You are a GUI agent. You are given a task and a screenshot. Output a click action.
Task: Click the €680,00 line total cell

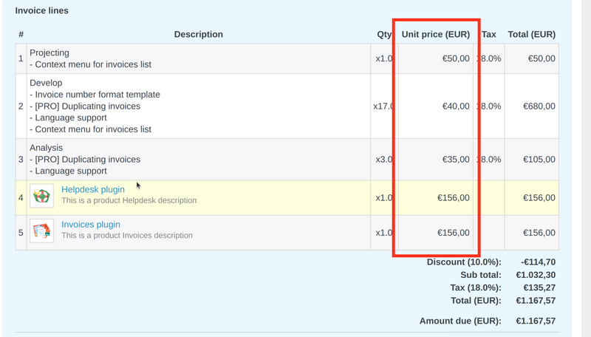click(x=539, y=106)
